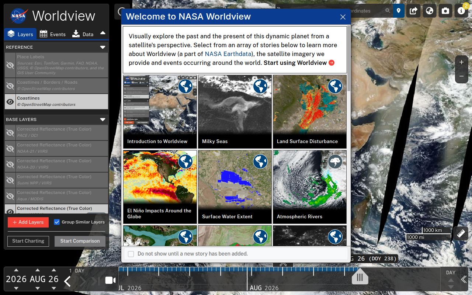472x295 pixels.
Task: Click Start using Worldview link
Action: pyautogui.click(x=295, y=63)
